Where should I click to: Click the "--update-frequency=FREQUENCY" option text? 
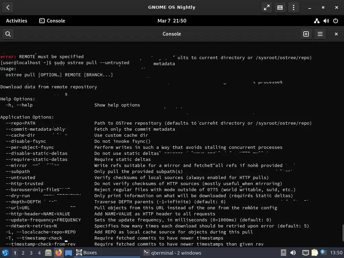[43, 220]
